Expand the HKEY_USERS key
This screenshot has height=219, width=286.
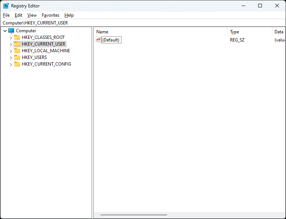[11, 58]
